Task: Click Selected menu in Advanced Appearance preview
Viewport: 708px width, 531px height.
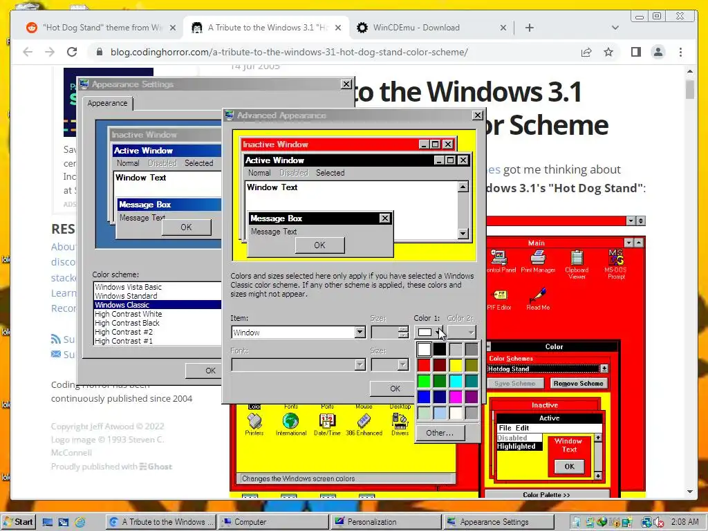Action: 330,173
